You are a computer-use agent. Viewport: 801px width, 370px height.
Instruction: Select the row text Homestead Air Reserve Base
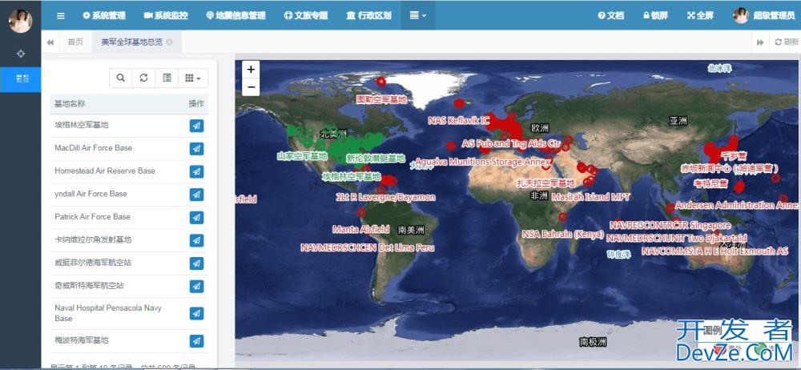(105, 171)
